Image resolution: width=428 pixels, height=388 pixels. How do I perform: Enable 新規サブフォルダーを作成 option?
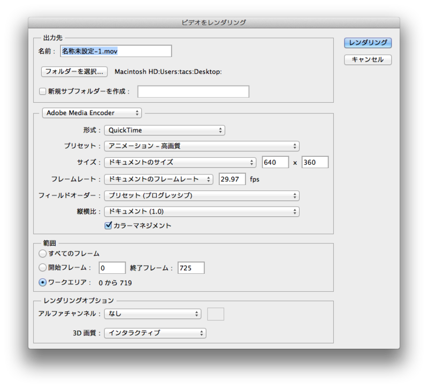tap(42, 91)
